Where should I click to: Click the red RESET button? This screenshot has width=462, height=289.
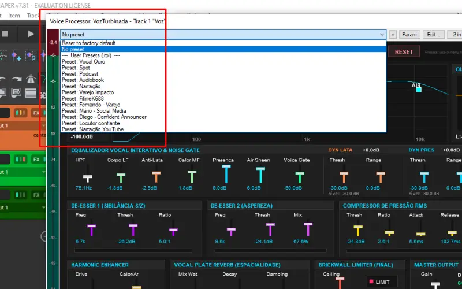click(404, 52)
